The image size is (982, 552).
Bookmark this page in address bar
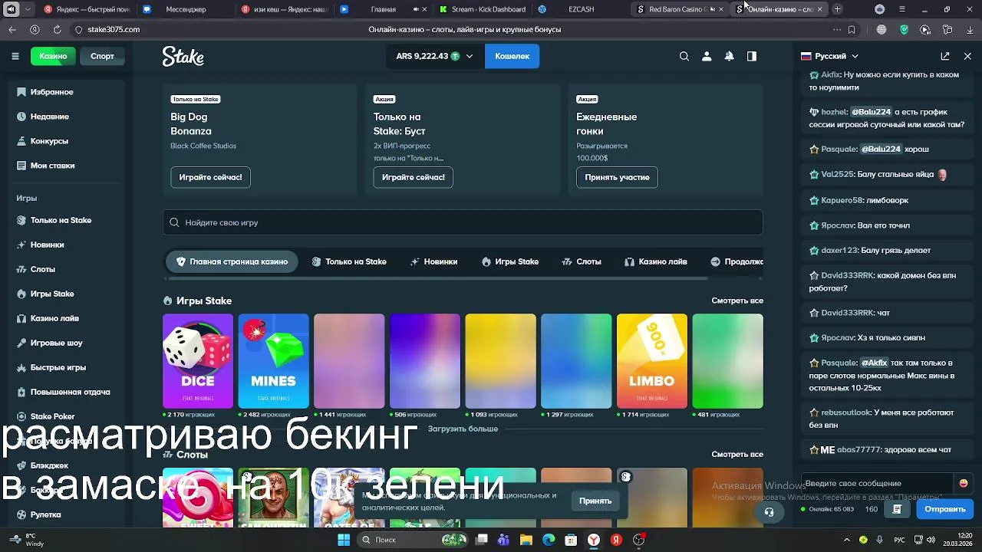tap(852, 29)
